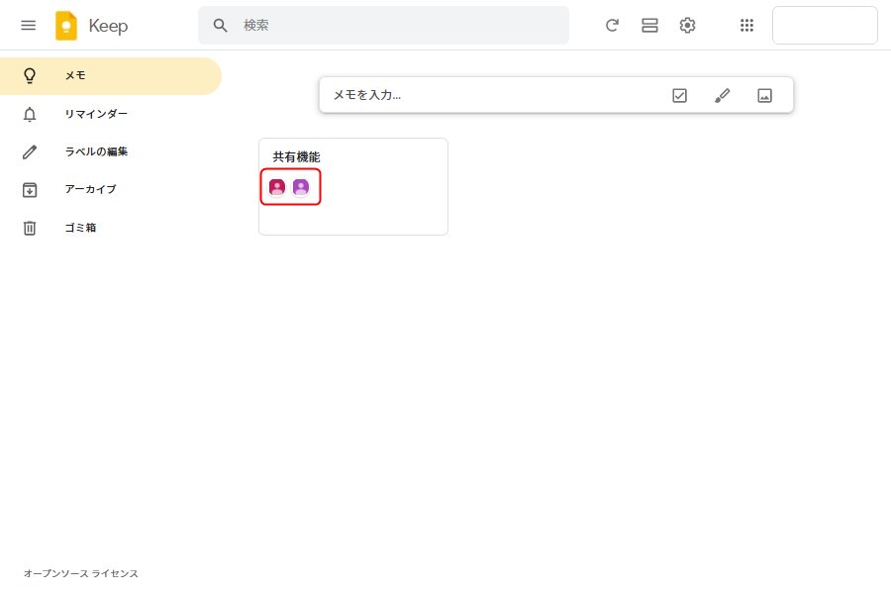
Task: Open the オープンソース ライセンス link
Action: click(x=81, y=573)
